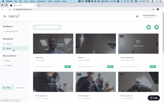Click the green layers stack icon

(x=156, y=27)
